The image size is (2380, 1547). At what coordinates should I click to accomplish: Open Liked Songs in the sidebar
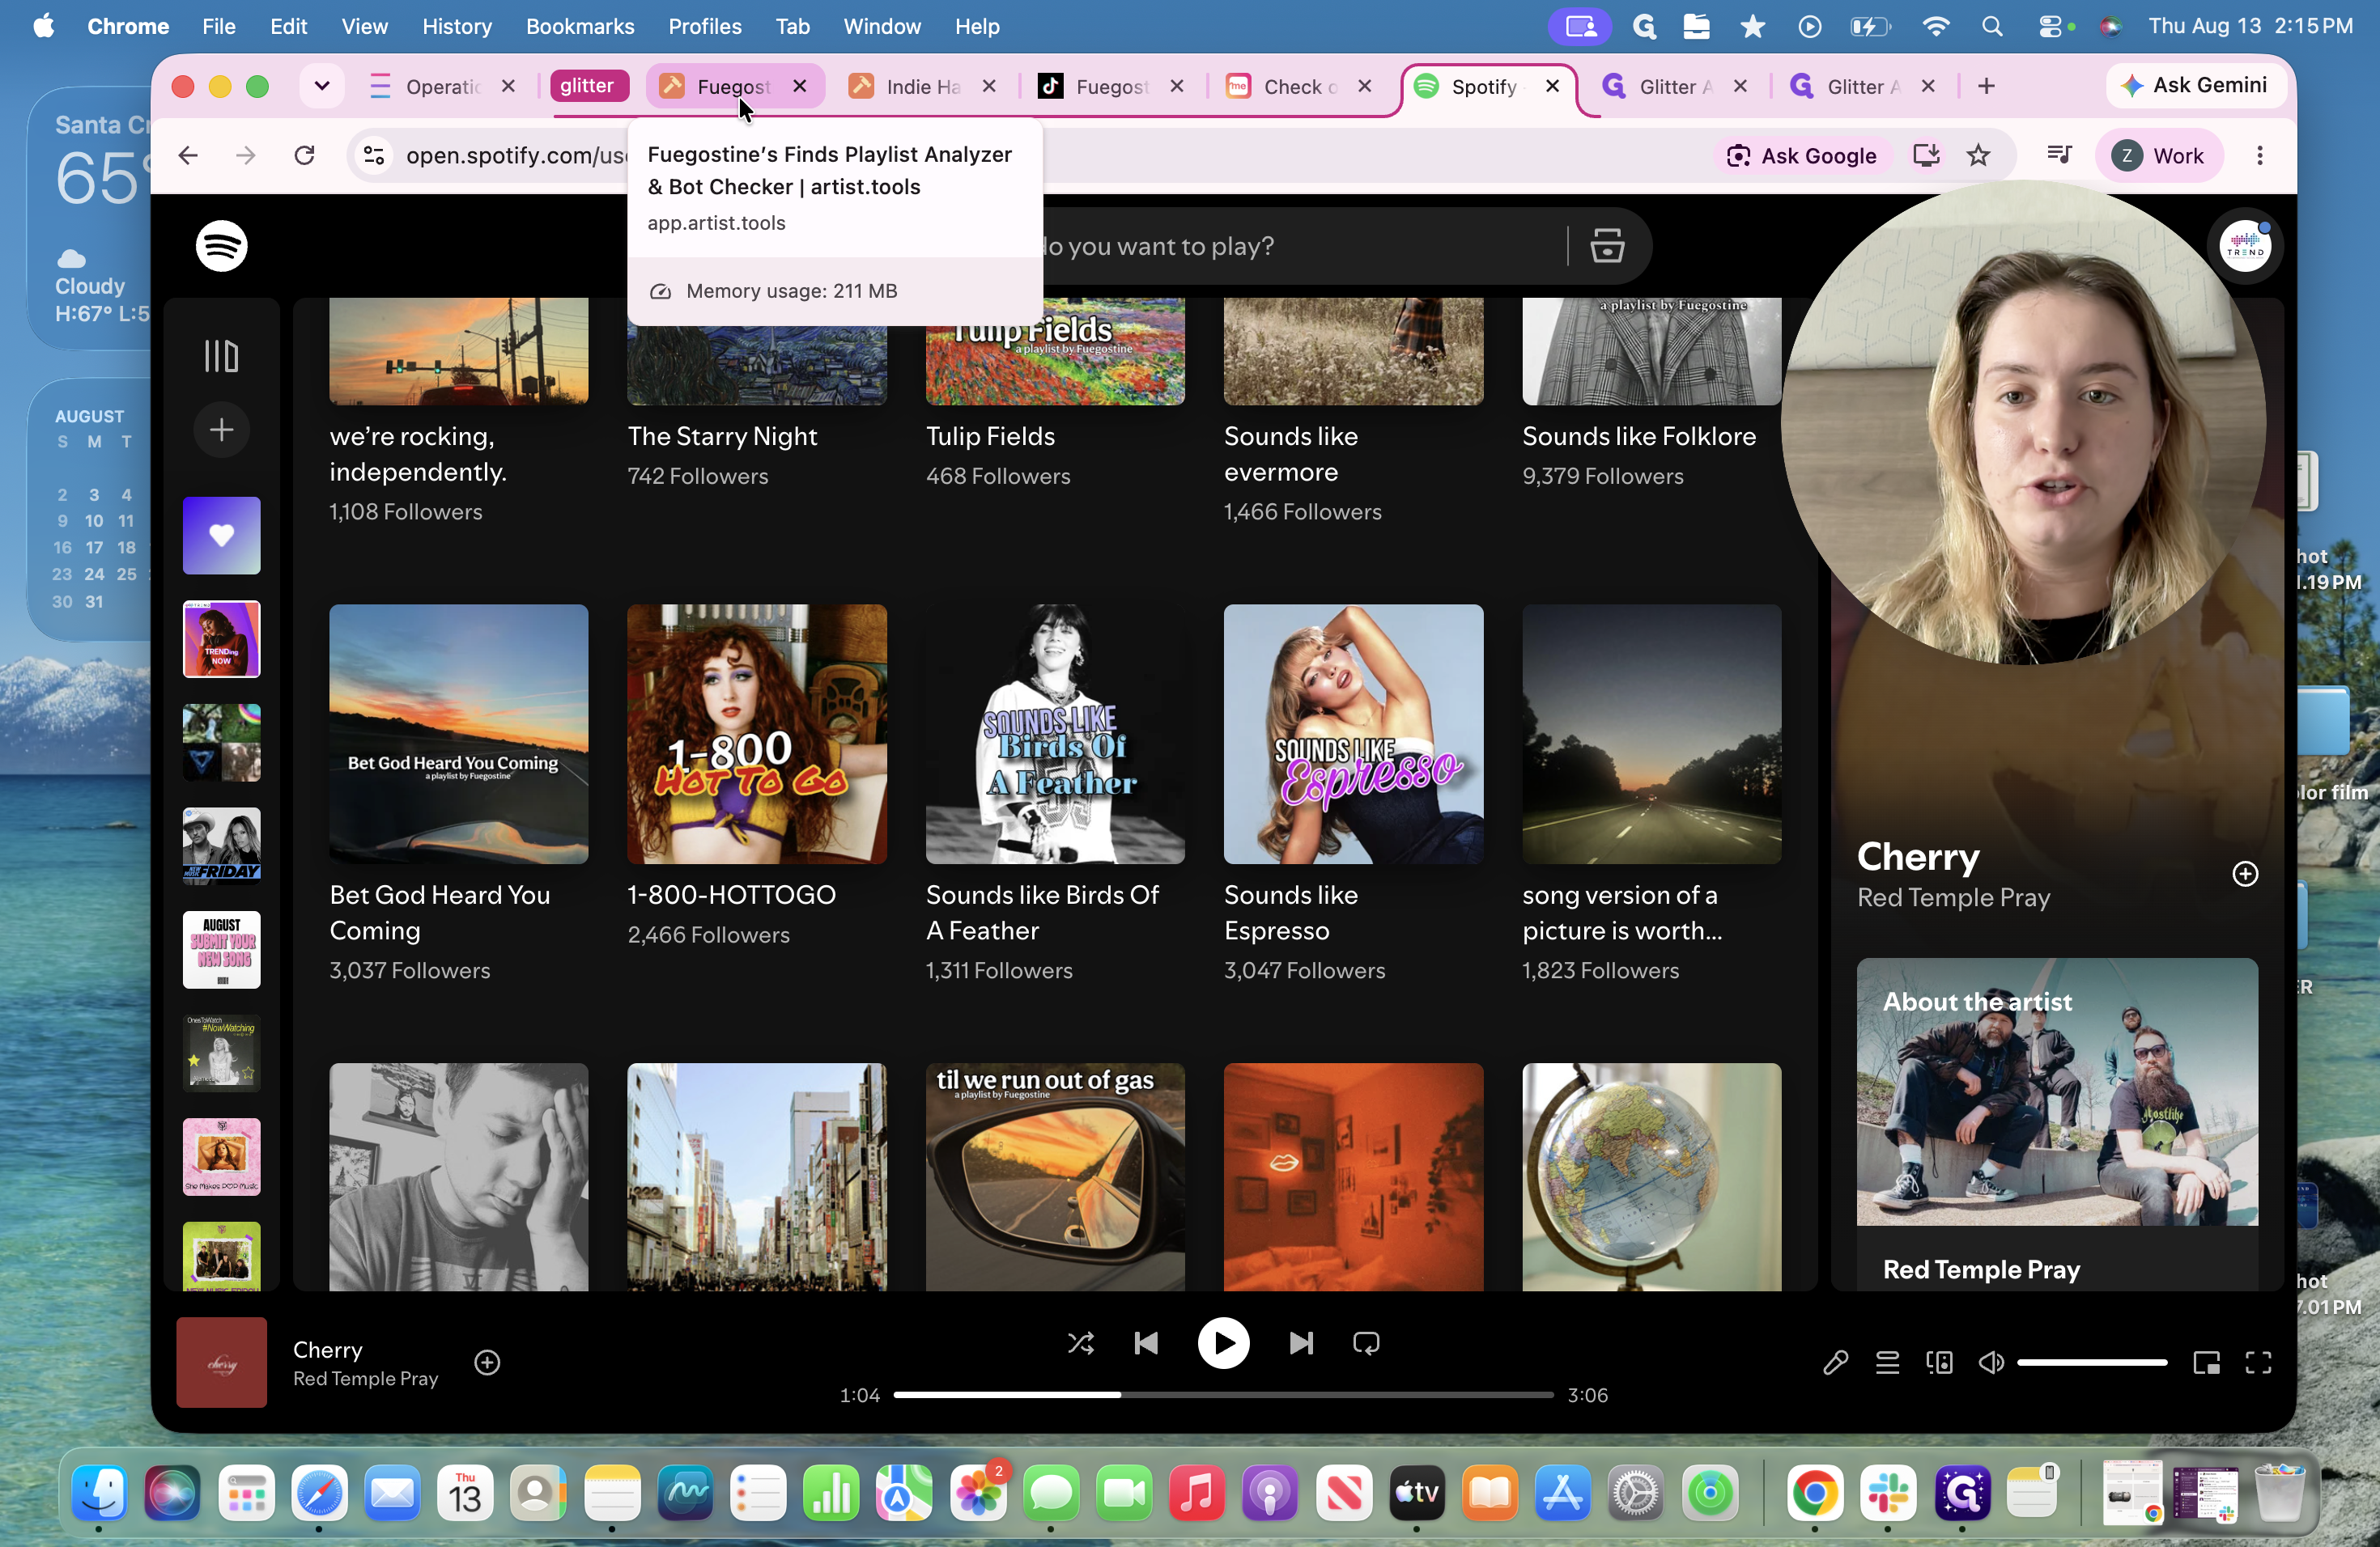pyautogui.click(x=221, y=536)
